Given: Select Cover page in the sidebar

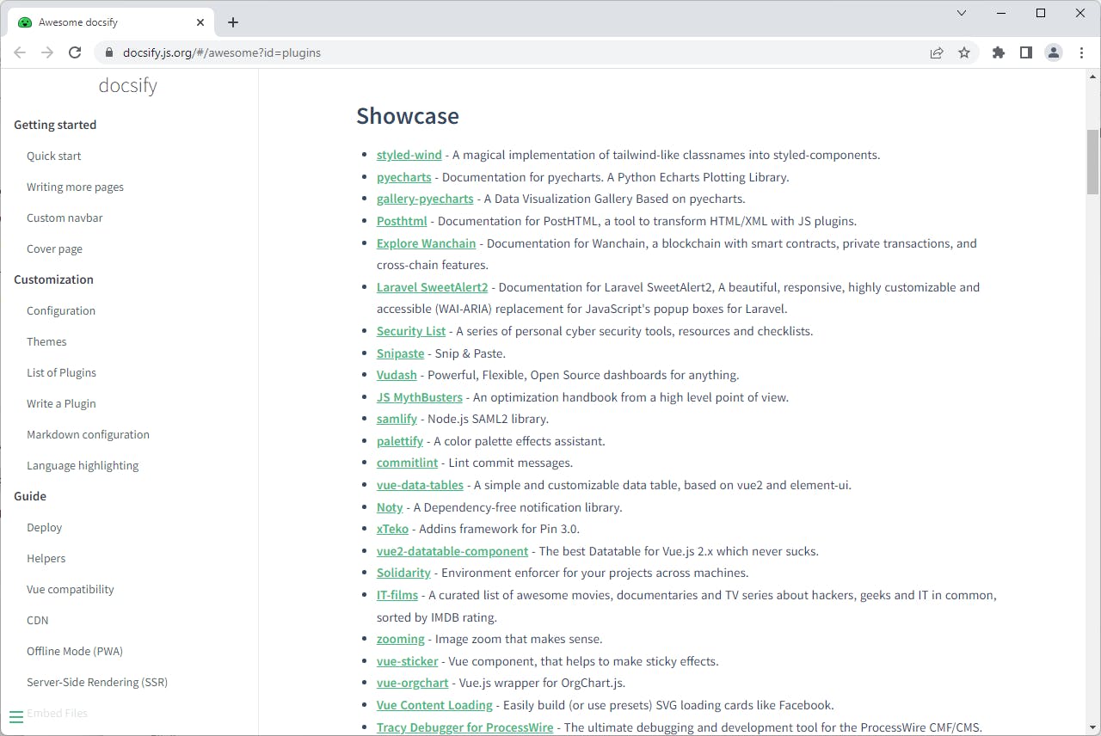Looking at the screenshot, I should (54, 248).
